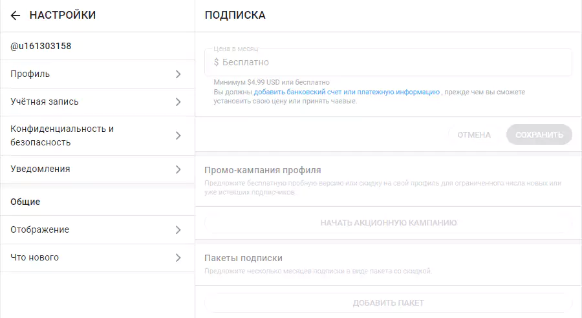This screenshot has height=318, width=582.
Task: Expand the Профиль chevron arrow
Action: pyautogui.click(x=178, y=74)
